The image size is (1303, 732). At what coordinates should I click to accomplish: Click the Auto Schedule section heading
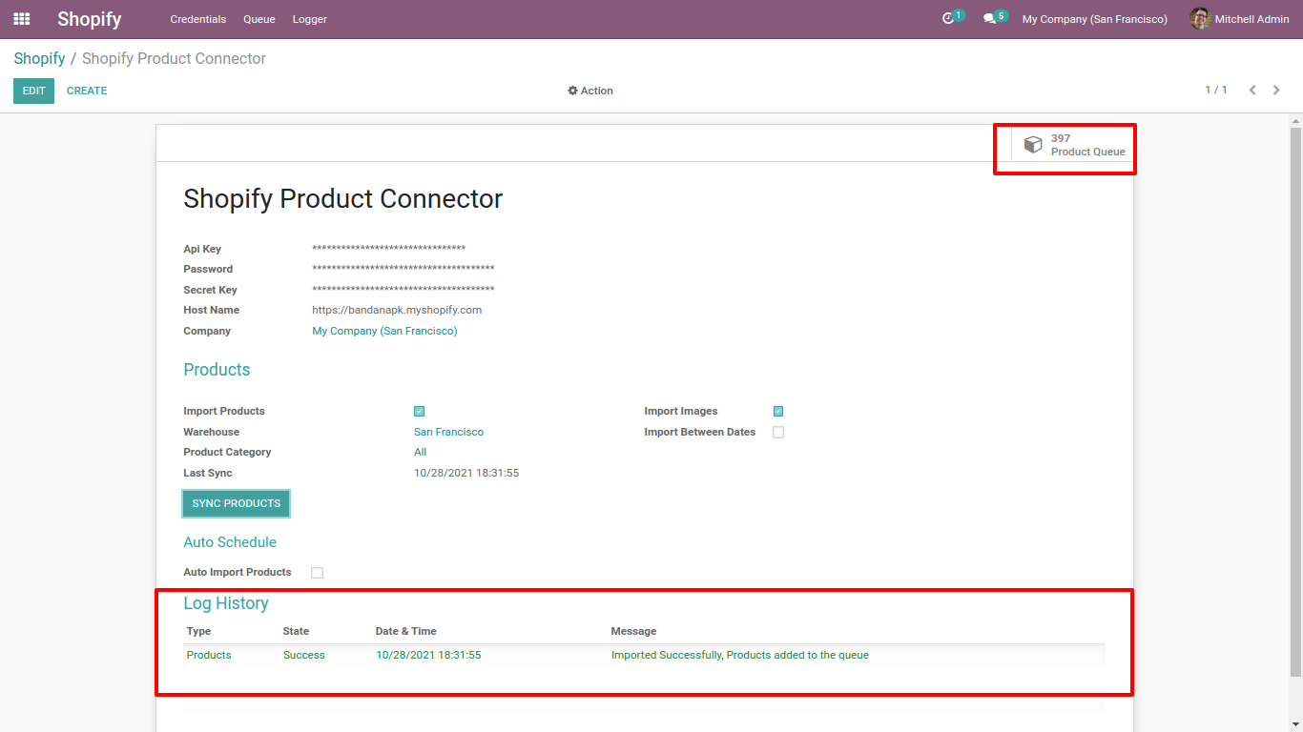230,542
